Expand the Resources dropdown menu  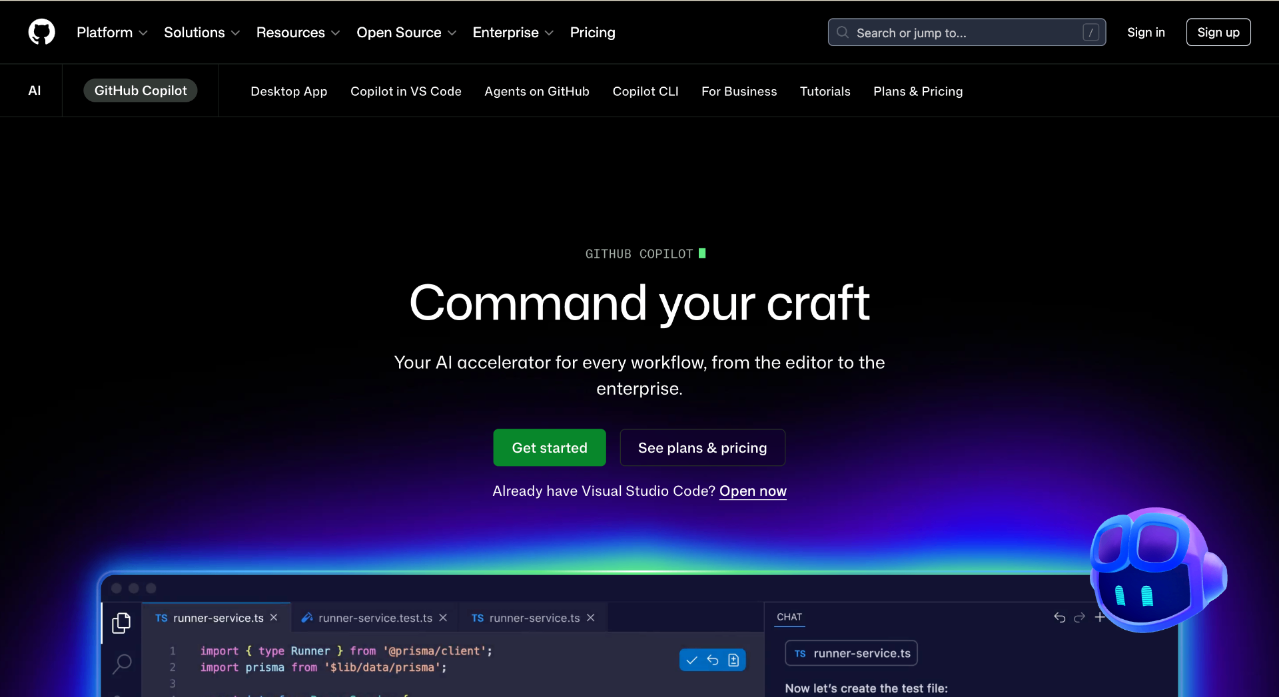(x=298, y=32)
